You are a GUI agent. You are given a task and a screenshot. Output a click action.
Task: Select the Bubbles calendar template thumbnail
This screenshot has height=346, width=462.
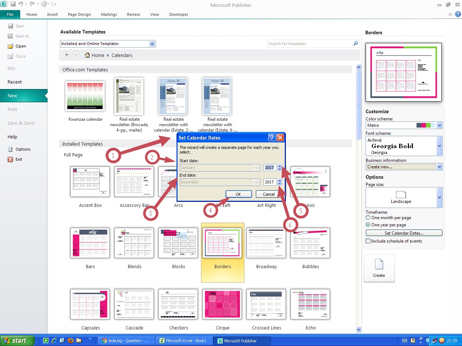click(310, 243)
